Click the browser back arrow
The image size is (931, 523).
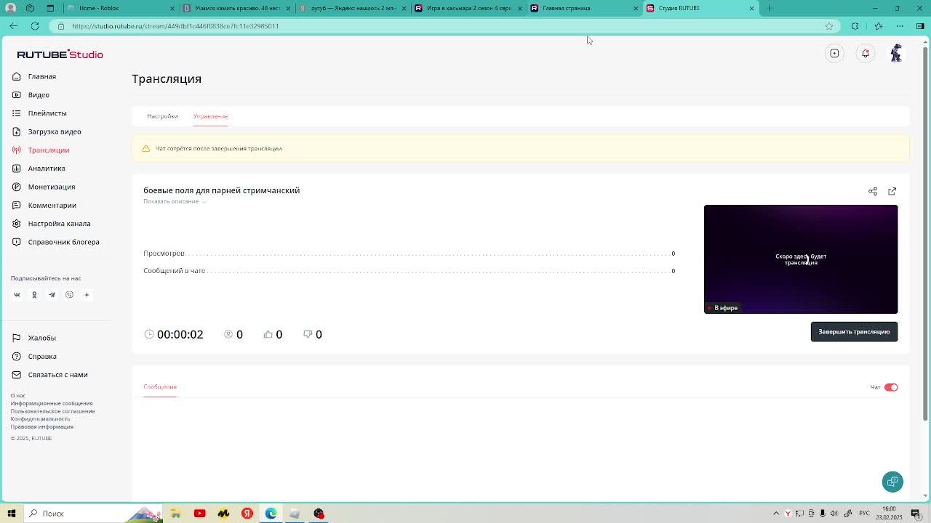tap(14, 26)
